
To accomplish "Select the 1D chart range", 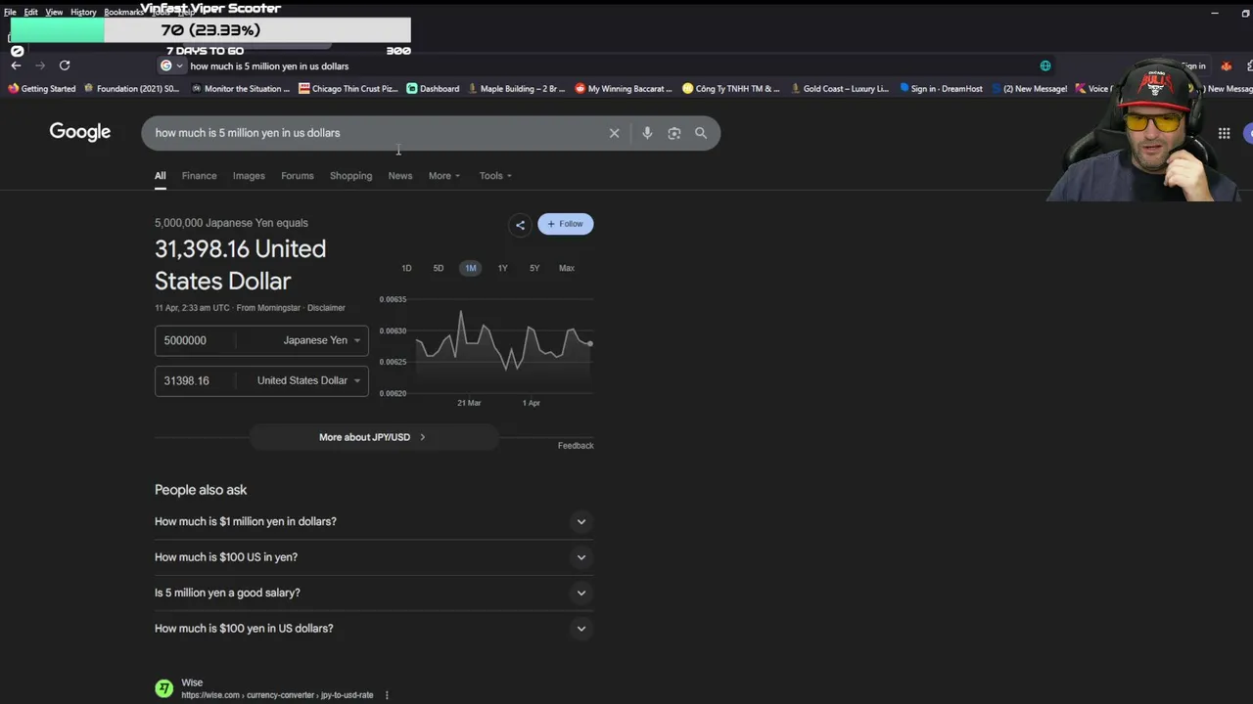I will [x=406, y=268].
